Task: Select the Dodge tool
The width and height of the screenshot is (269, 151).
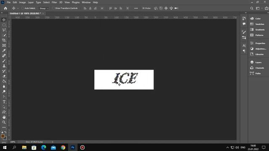Action: click(x=4, y=91)
